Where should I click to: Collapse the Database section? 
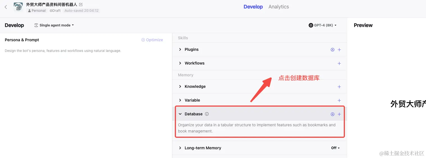tap(180, 114)
